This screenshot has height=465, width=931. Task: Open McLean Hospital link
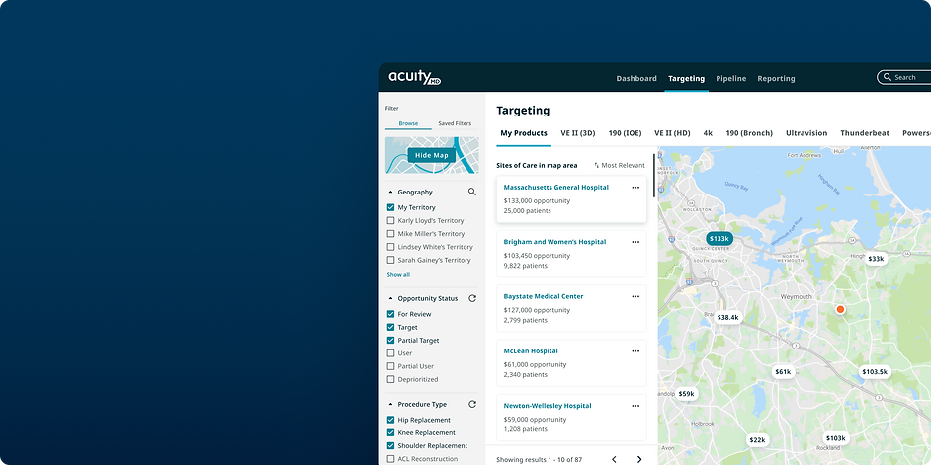pyautogui.click(x=531, y=351)
